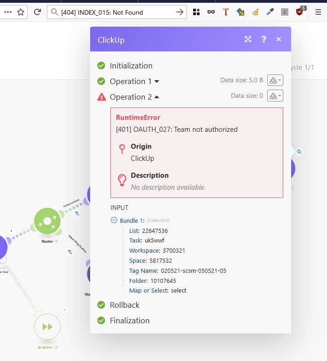This screenshot has width=327, height=361.
Task: Click the Rollback step
Action: click(x=125, y=305)
